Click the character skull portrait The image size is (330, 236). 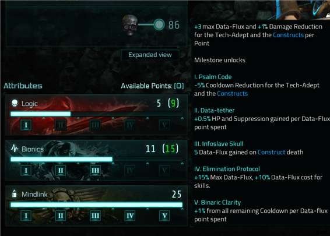pos(129,25)
